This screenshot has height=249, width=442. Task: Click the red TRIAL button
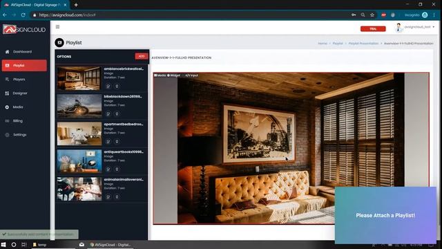click(373, 29)
